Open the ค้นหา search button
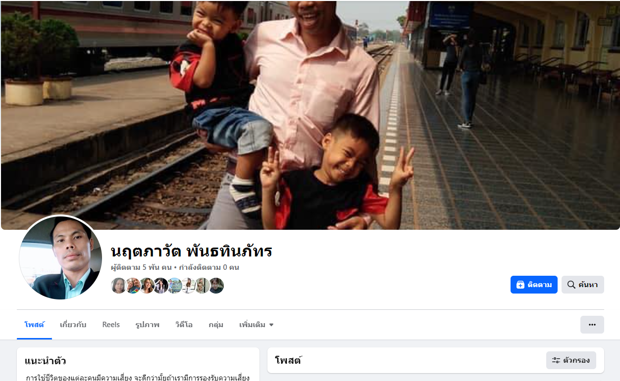This screenshot has height=381, width=620. [x=582, y=285]
